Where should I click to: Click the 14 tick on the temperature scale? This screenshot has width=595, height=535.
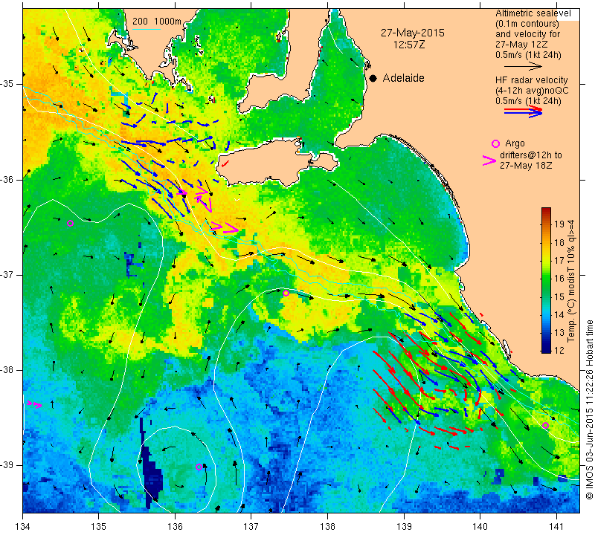[x=559, y=314]
